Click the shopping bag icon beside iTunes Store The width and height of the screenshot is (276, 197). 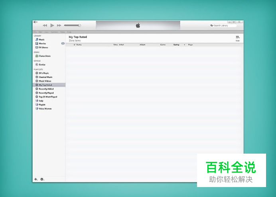[x=37, y=56]
